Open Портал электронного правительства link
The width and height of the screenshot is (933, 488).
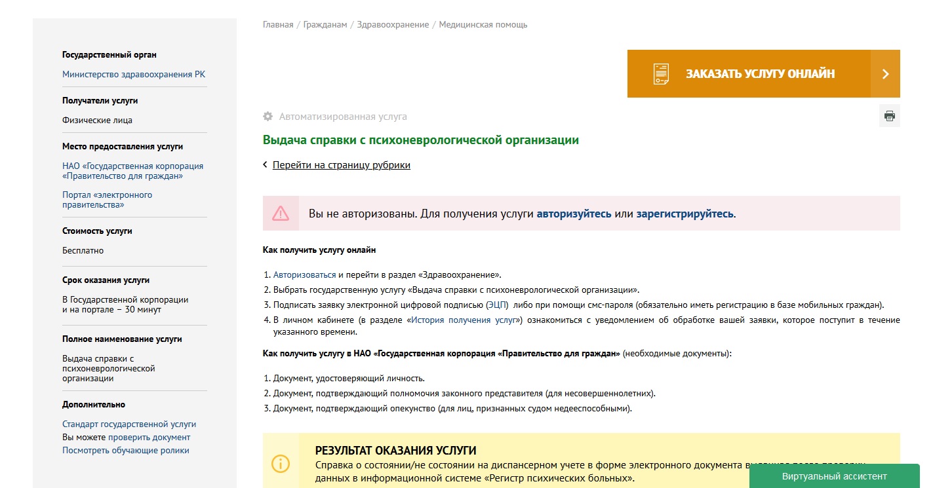click(108, 200)
